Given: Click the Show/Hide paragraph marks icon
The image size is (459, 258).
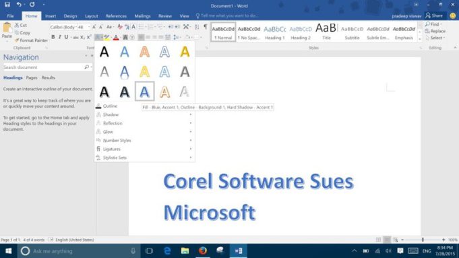Looking at the screenshot, I should click(205, 27).
